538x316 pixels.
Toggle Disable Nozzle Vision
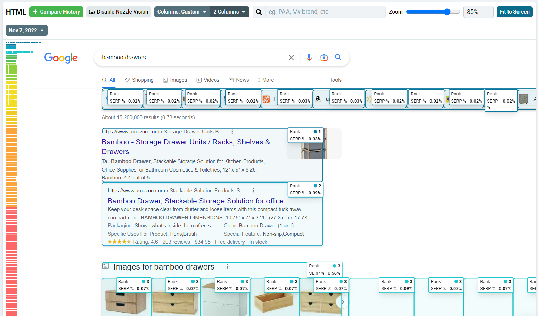[x=119, y=12]
